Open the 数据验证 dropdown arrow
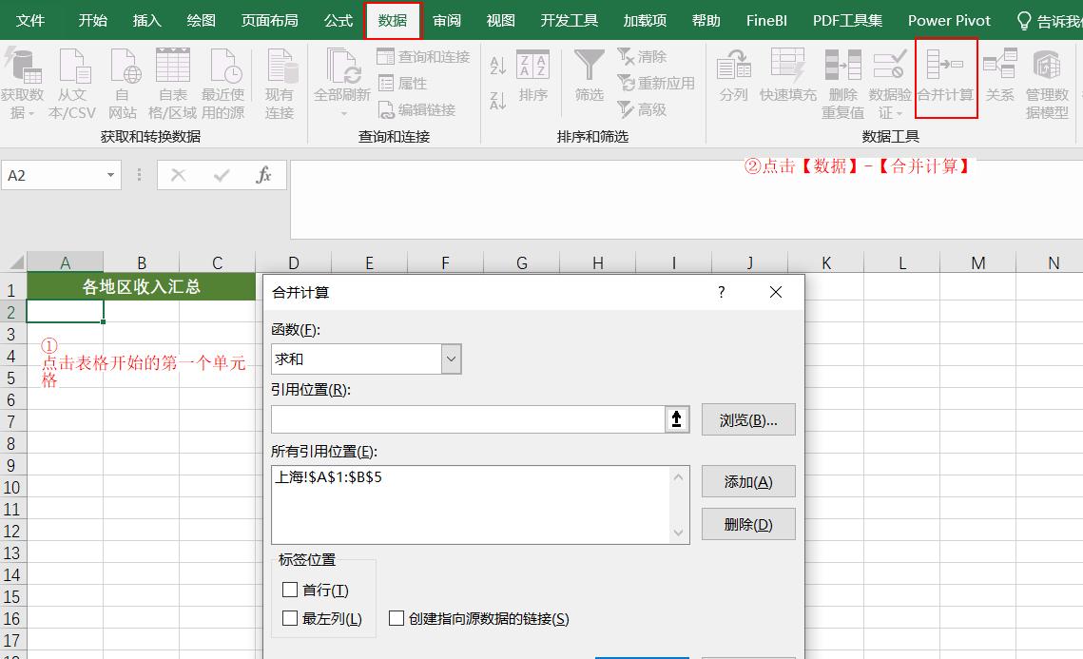The height and width of the screenshot is (659, 1083). [x=899, y=113]
